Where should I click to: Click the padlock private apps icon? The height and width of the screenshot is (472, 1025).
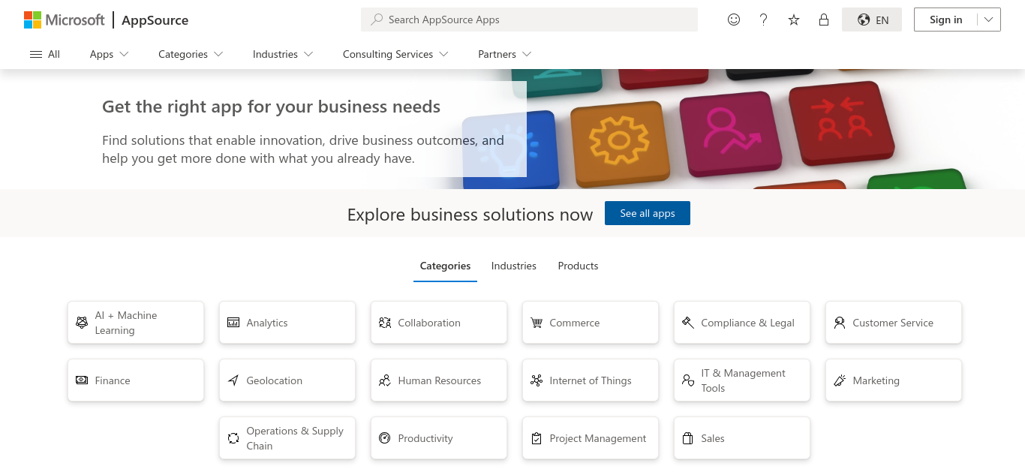(x=824, y=20)
